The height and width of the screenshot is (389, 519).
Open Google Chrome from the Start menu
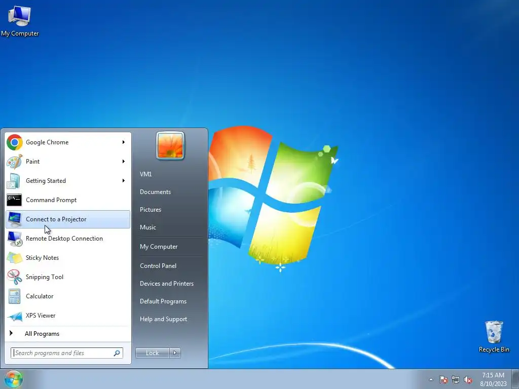coord(68,142)
